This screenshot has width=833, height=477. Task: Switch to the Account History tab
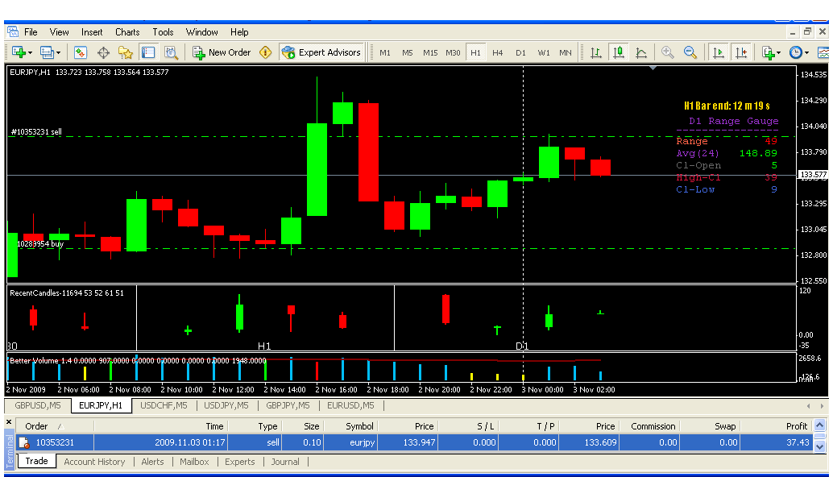point(94,462)
